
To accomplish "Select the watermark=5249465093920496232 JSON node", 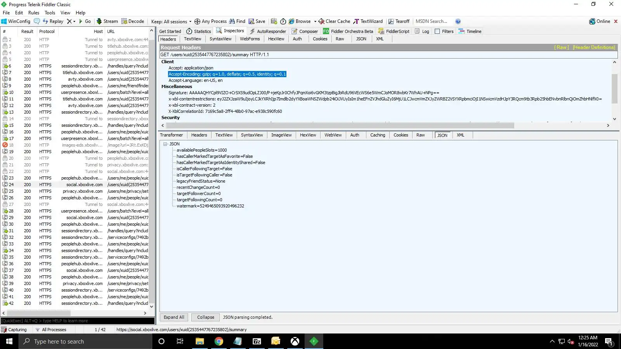I will (210, 206).
